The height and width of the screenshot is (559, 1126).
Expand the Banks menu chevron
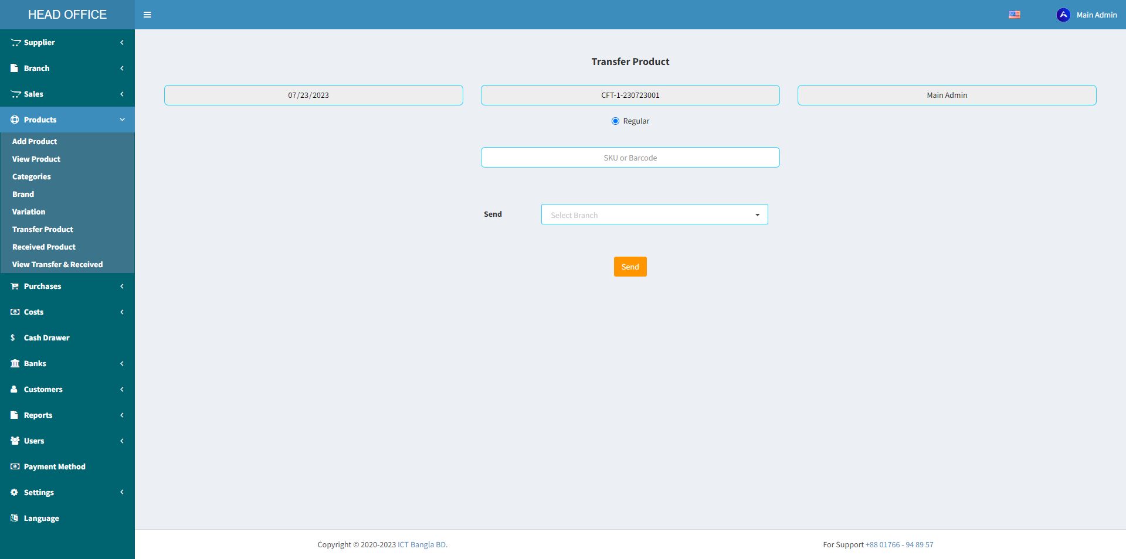pyautogui.click(x=122, y=363)
